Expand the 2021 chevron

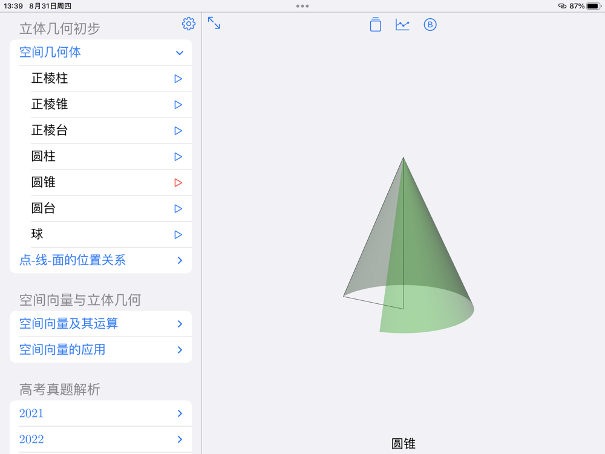coord(180,413)
